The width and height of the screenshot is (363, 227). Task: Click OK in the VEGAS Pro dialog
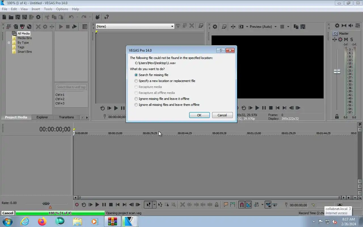(199, 115)
